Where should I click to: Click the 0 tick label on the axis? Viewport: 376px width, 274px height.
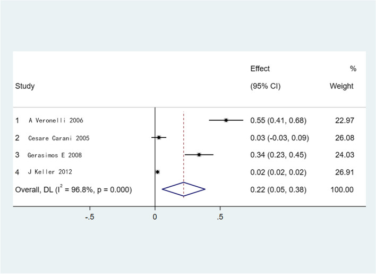click(x=155, y=217)
